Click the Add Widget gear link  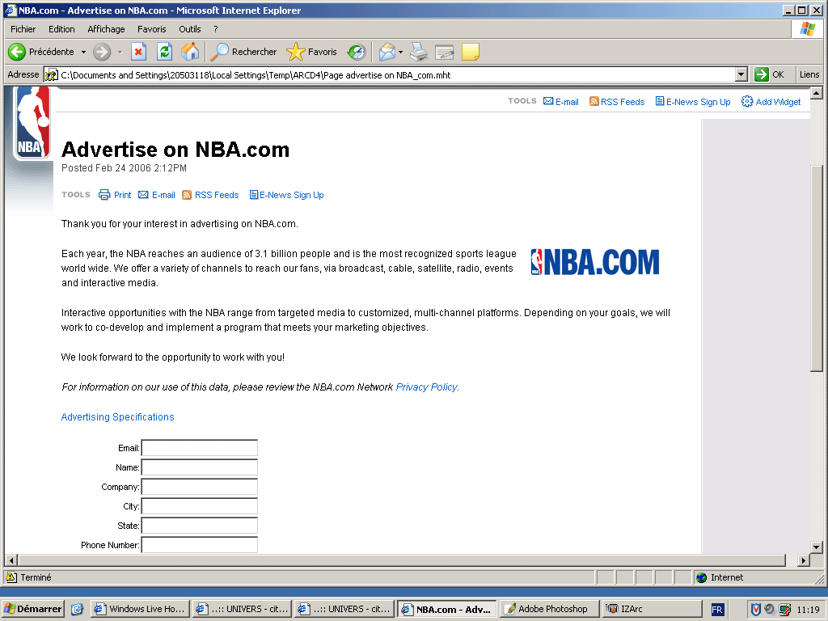(771, 101)
